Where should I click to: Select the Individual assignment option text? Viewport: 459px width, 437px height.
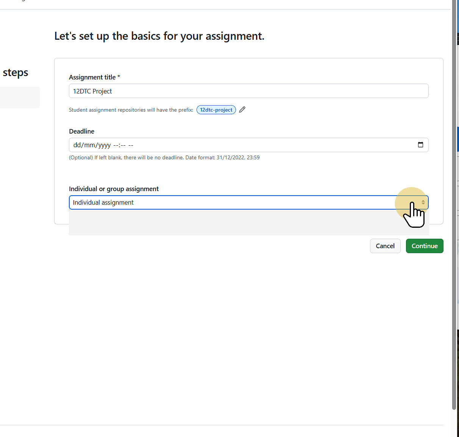[103, 202]
